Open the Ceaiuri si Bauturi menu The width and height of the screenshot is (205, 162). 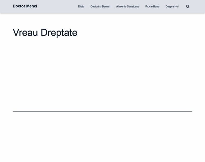(x=100, y=6)
